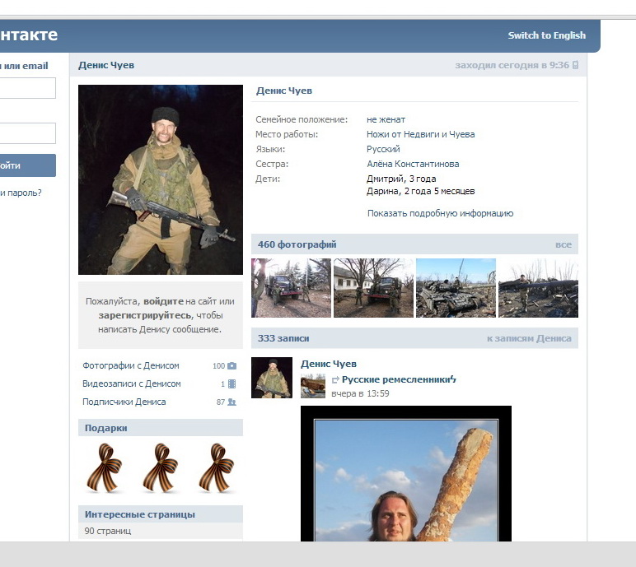Screen dimensions: 636x567
Task: Click the Войти login button
Action: coord(27,165)
